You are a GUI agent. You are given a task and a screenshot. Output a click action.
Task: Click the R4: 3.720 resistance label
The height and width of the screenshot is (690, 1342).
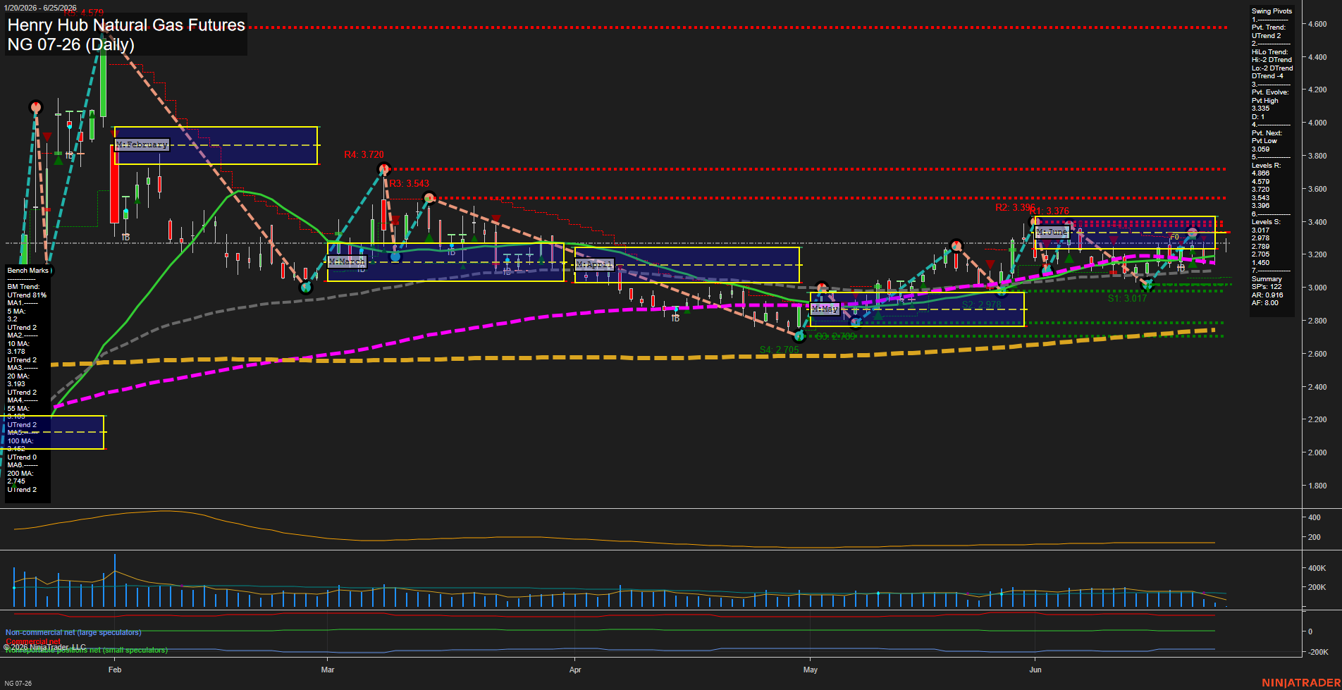pyautogui.click(x=364, y=154)
